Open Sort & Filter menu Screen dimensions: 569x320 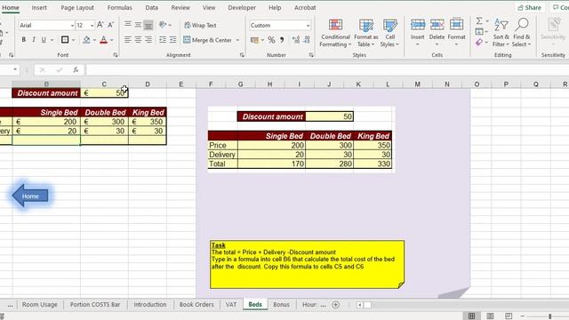coord(501,33)
